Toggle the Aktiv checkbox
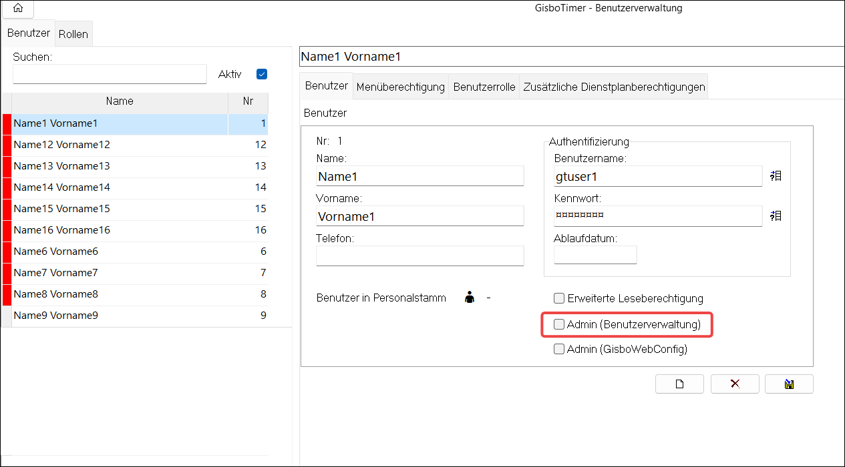This screenshot has height=467, width=845. tap(262, 74)
